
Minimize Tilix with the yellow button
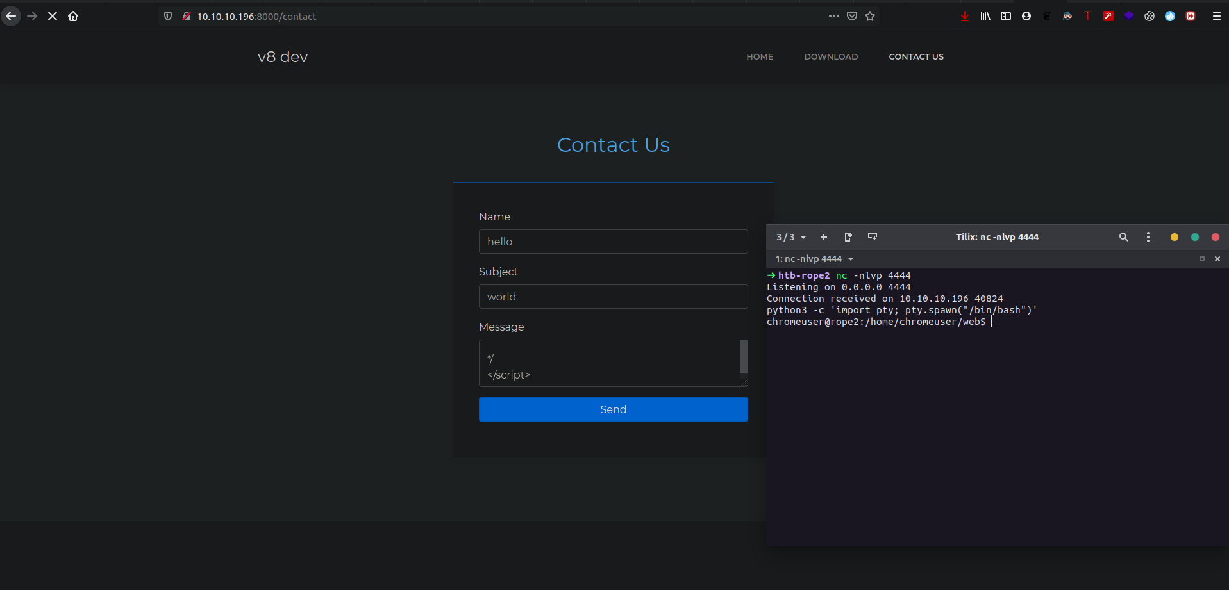coord(1175,237)
